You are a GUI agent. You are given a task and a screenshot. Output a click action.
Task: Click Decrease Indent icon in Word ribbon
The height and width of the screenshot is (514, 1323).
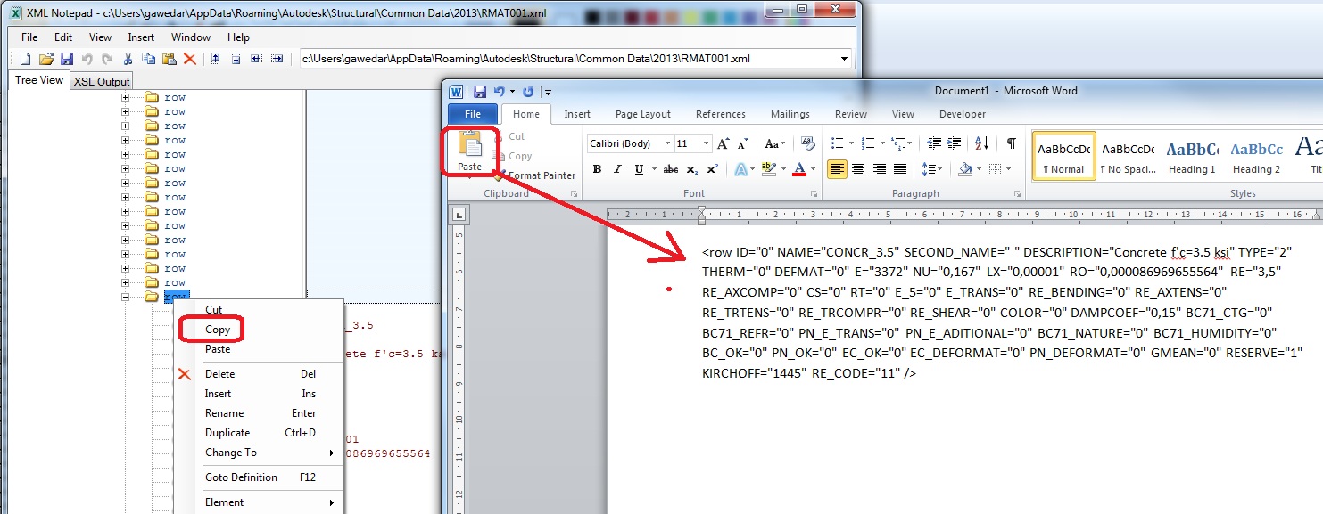(x=934, y=143)
